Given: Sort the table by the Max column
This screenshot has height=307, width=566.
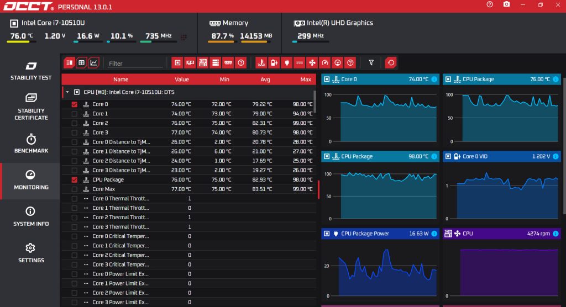Looking at the screenshot, I should click(x=306, y=80).
